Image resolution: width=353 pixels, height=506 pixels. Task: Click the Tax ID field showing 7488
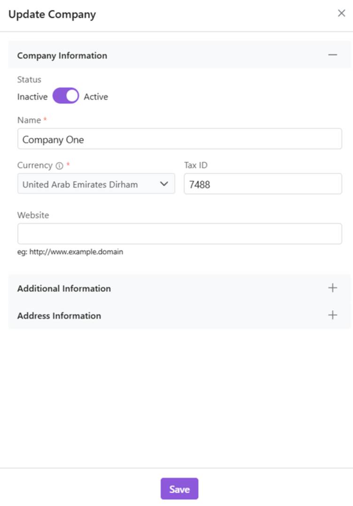[x=262, y=184]
